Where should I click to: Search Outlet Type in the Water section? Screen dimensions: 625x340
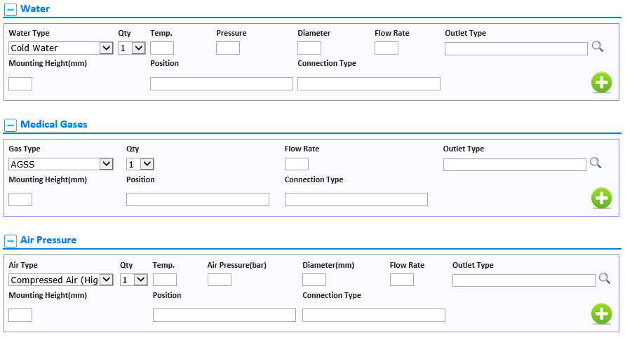pyautogui.click(x=597, y=46)
